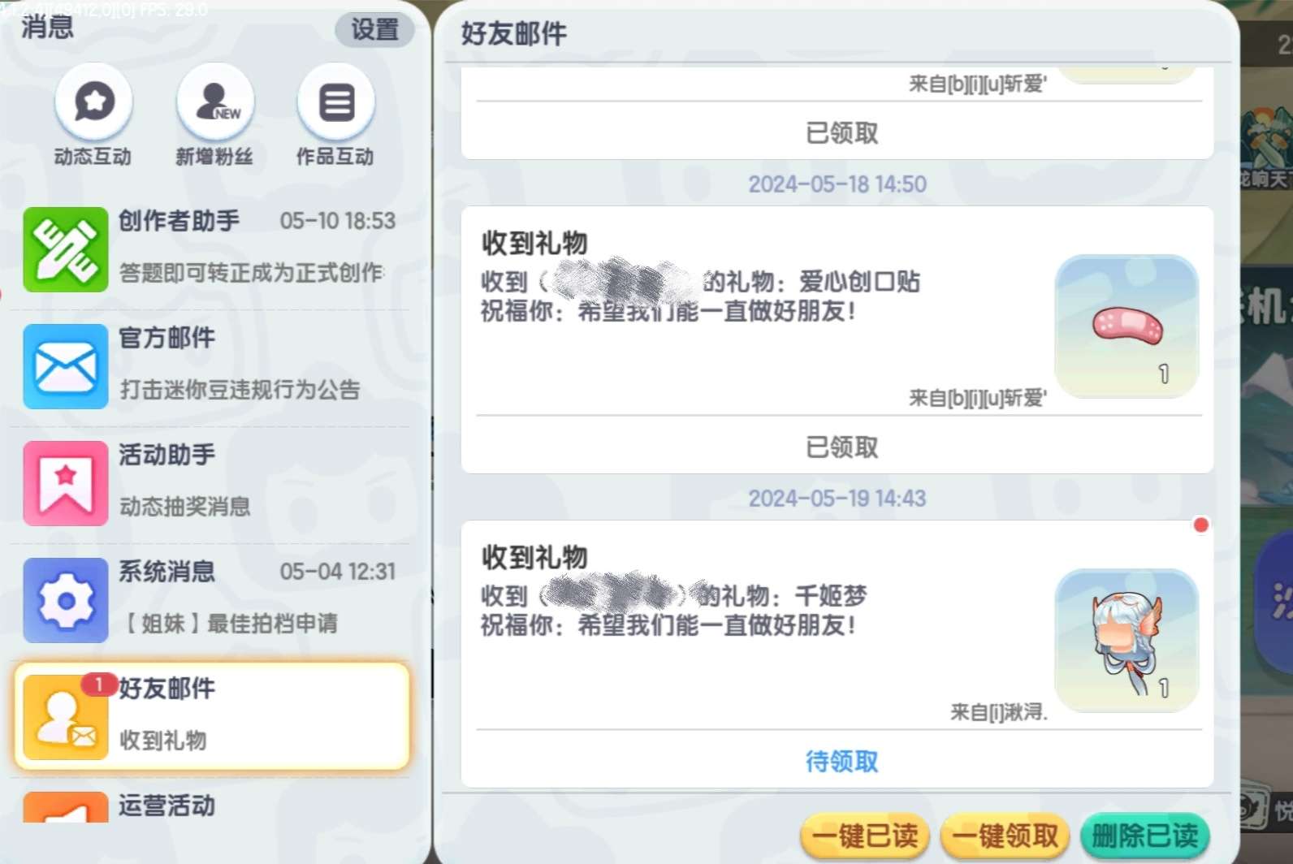The height and width of the screenshot is (864, 1293).
Task: Click the 删除已读 delete-read button
Action: (1145, 836)
